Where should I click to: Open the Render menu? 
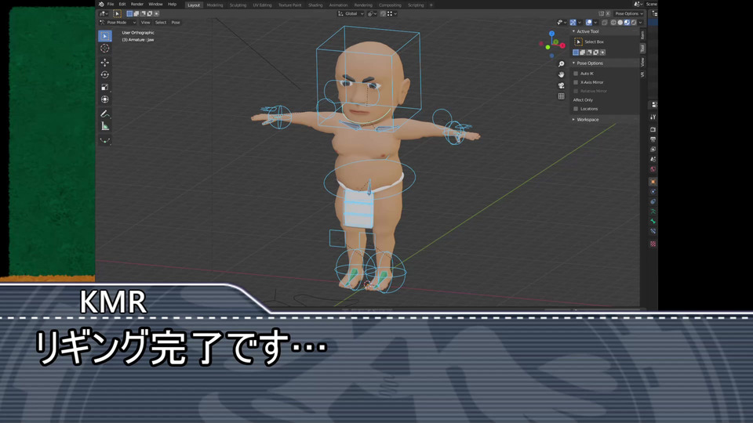[x=136, y=5]
